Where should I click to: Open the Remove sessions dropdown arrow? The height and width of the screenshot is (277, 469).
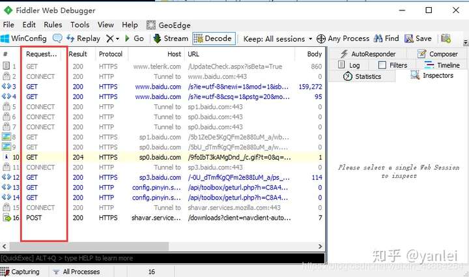click(117, 39)
